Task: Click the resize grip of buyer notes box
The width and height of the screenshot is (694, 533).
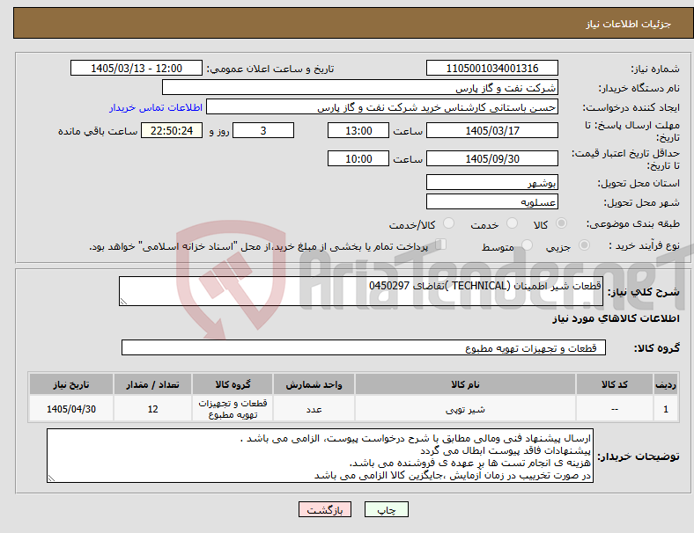Action: point(51,478)
